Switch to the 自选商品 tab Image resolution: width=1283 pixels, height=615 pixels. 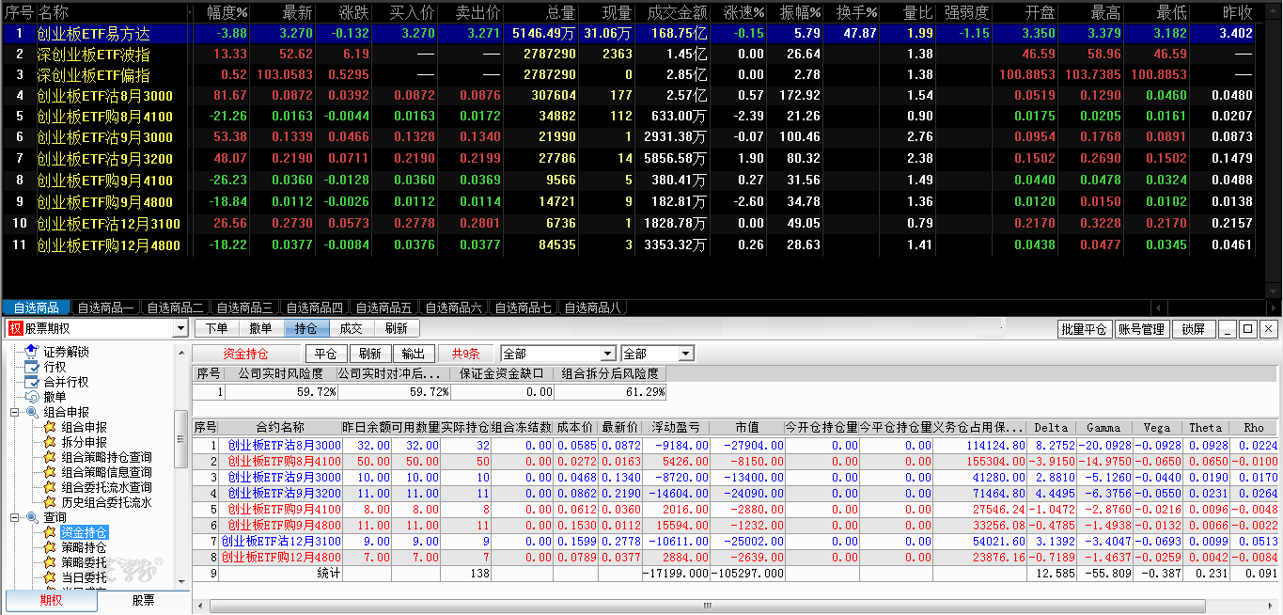(36, 307)
